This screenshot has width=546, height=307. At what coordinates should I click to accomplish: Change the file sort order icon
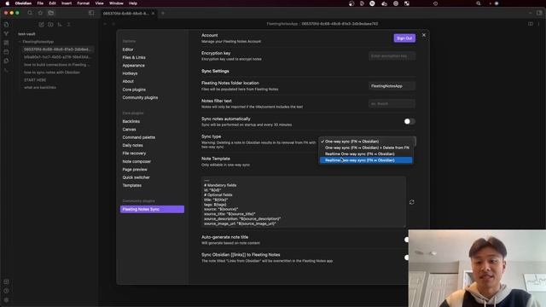(60, 25)
